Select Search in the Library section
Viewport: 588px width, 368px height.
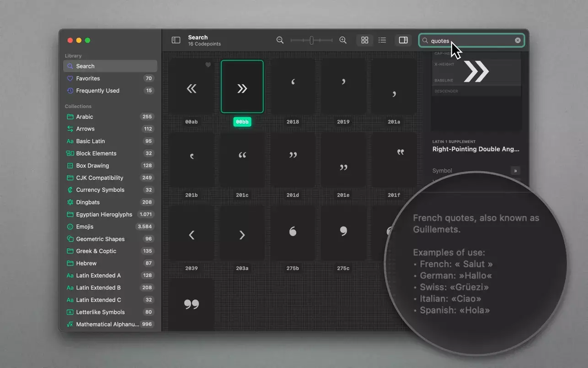click(85, 66)
